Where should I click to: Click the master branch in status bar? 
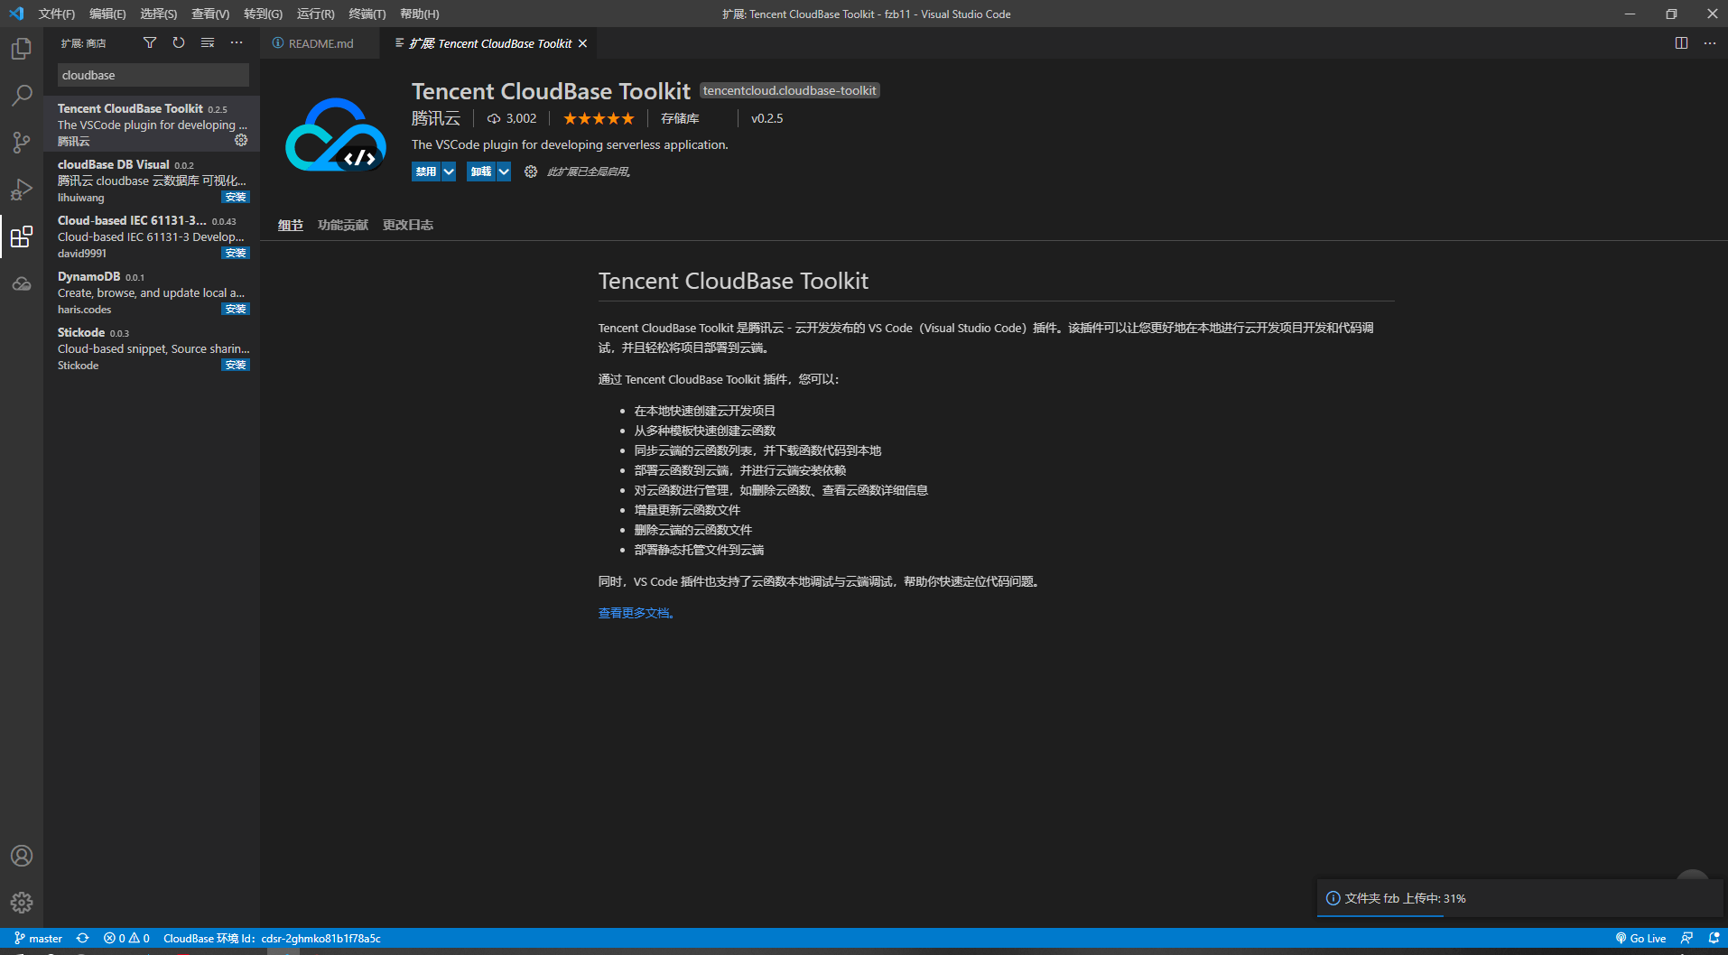point(39,939)
